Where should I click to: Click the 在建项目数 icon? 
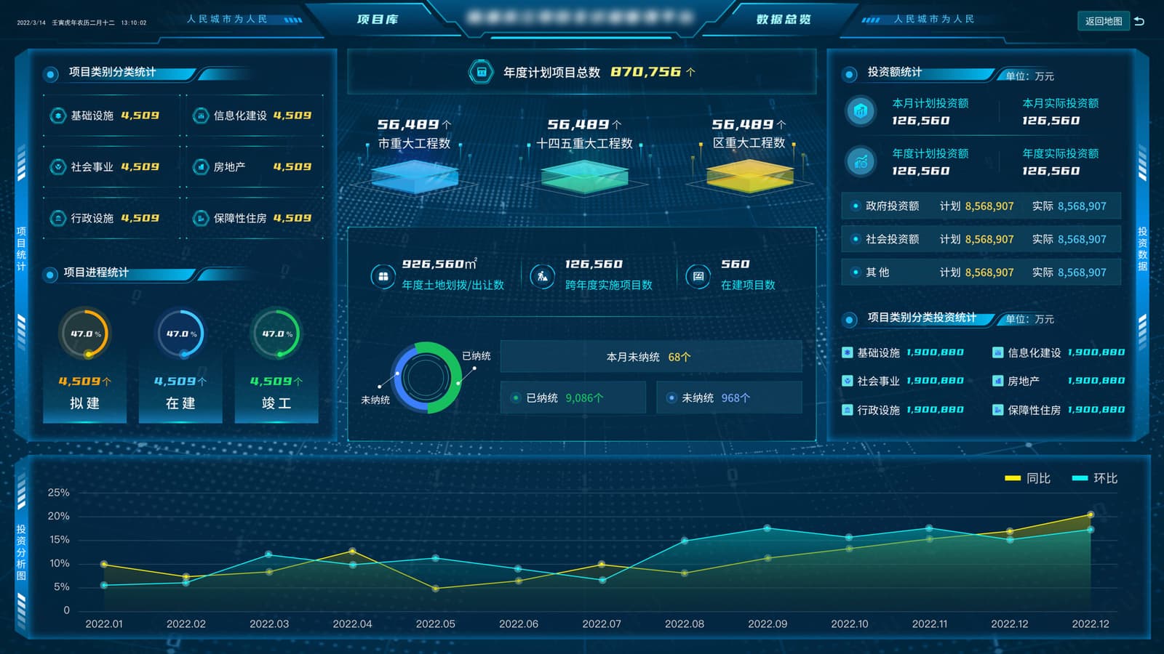click(x=698, y=276)
